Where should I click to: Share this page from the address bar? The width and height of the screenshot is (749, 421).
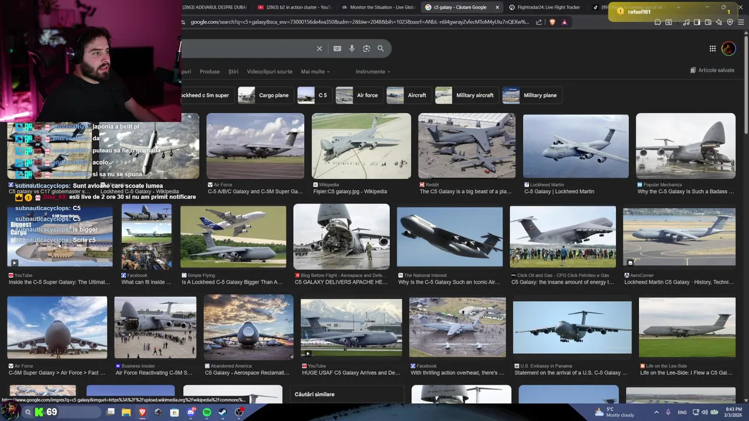point(539,22)
